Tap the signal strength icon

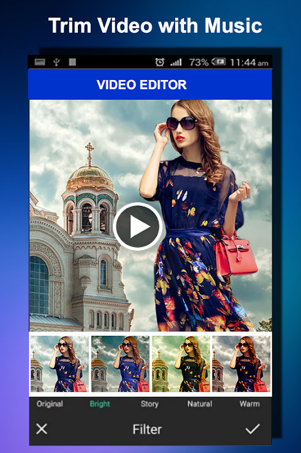(176, 62)
